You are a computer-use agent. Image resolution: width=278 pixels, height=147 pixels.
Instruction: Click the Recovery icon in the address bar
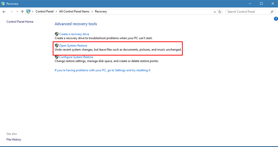click(28, 12)
